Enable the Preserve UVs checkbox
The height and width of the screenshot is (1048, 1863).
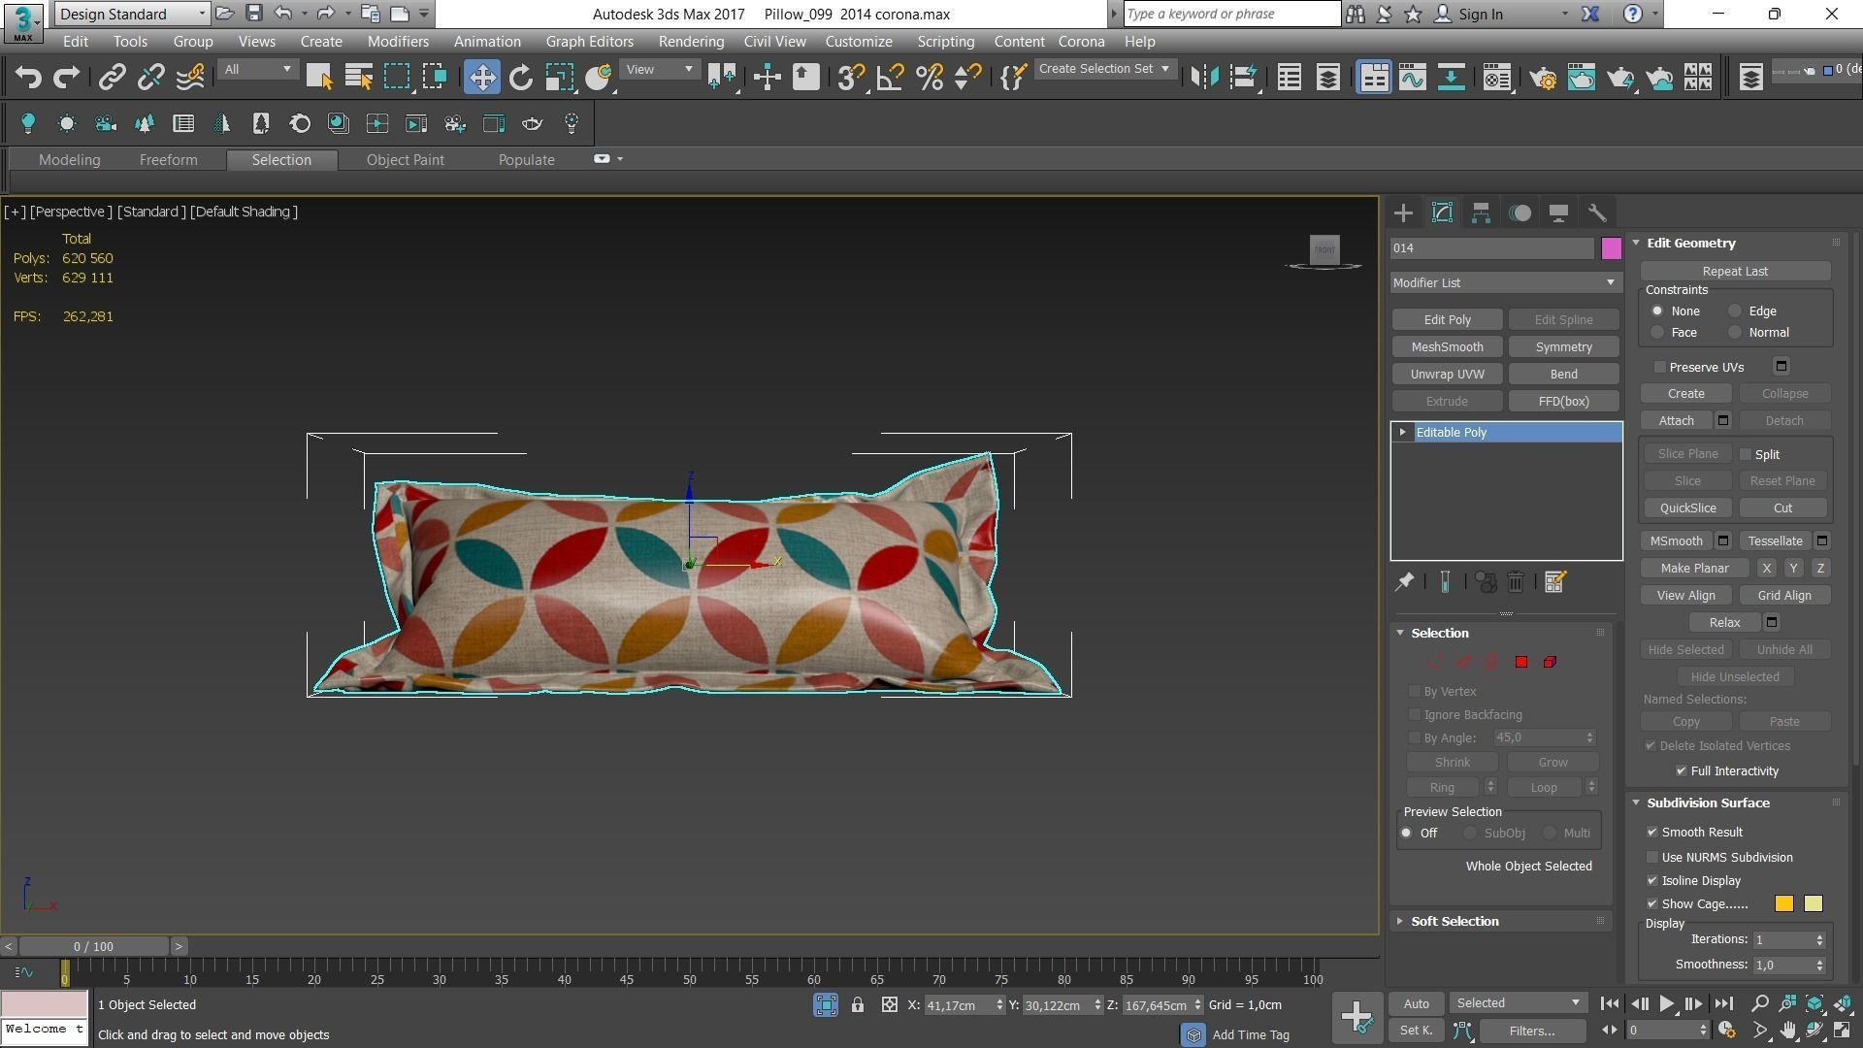pyautogui.click(x=1660, y=368)
